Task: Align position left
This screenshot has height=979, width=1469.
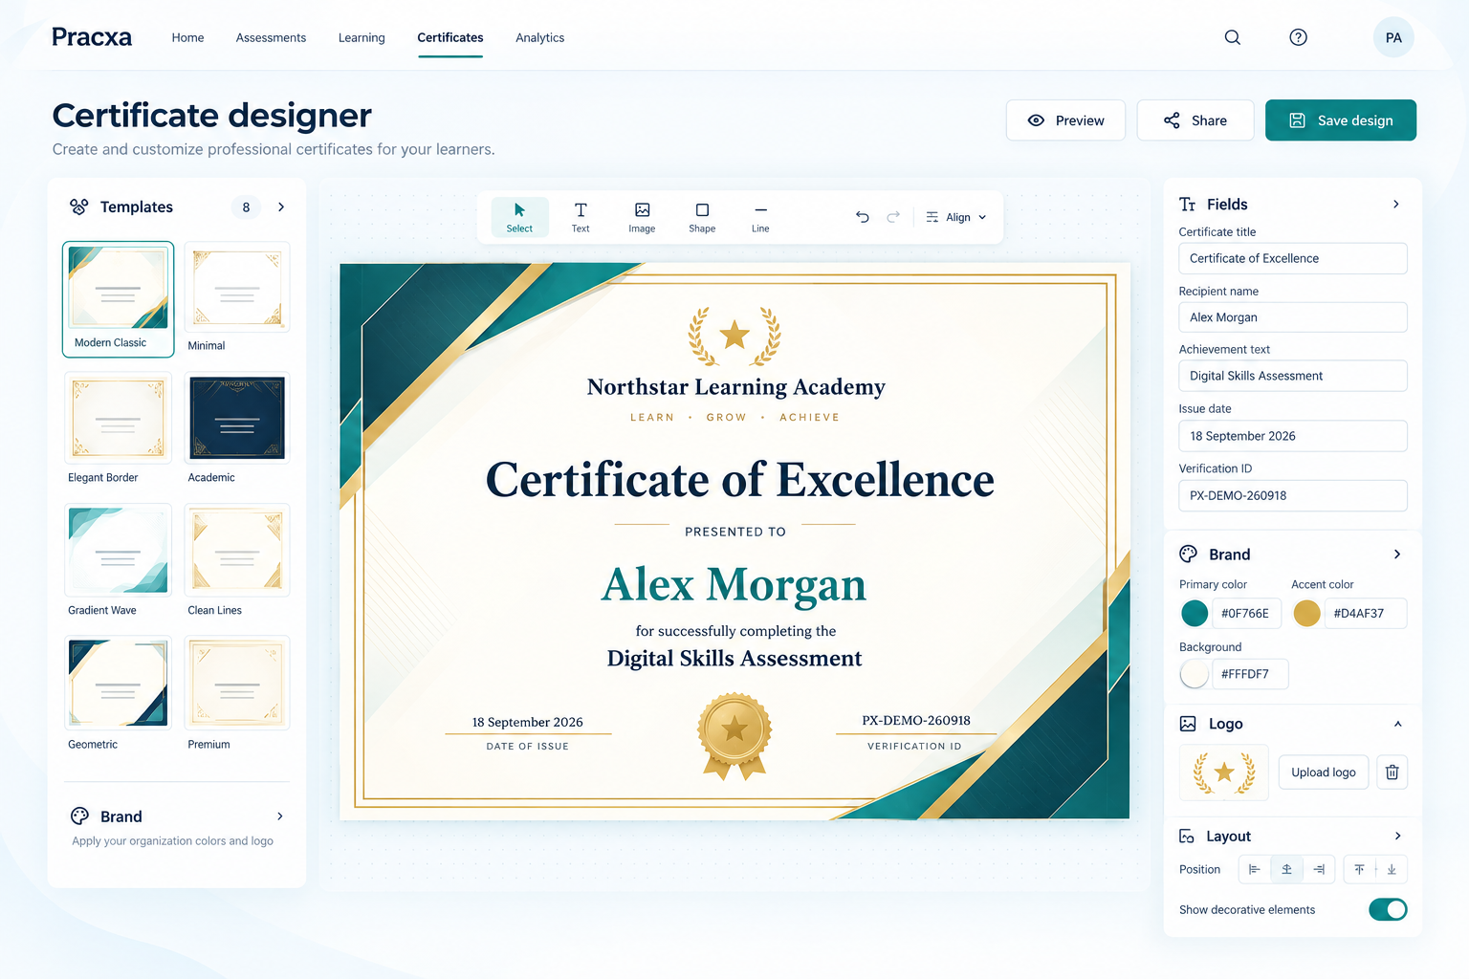Action: pos(1255,869)
